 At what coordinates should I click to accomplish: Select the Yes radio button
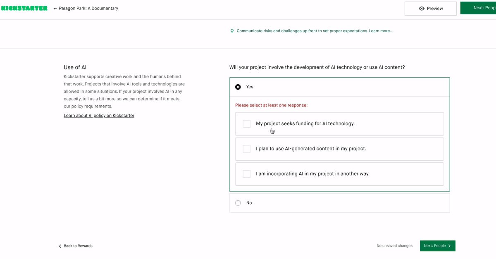pyautogui.click(x=238, y=87)
